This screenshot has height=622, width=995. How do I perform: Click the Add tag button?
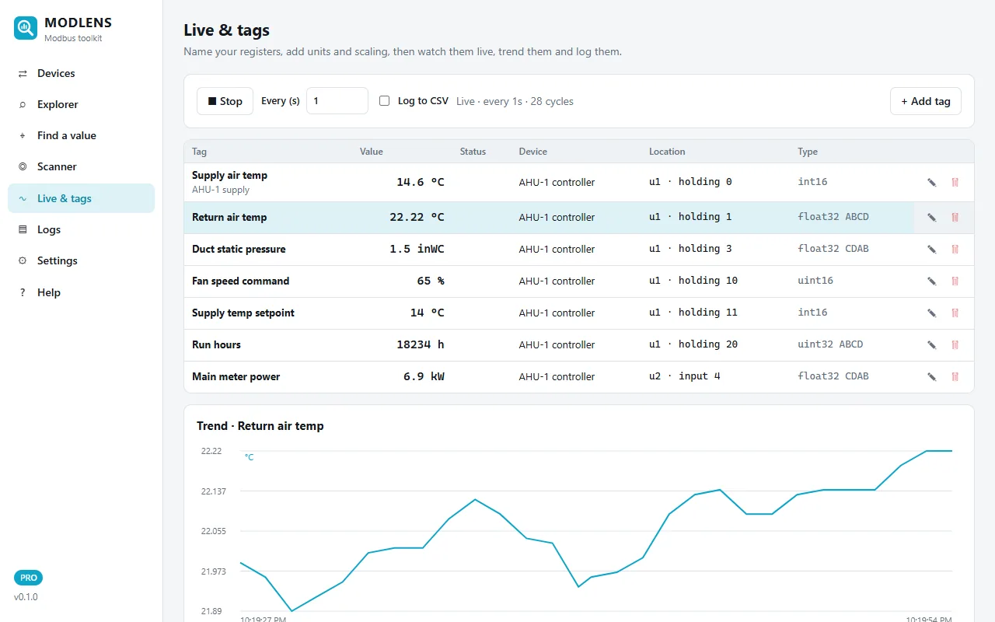click(925, 101)
